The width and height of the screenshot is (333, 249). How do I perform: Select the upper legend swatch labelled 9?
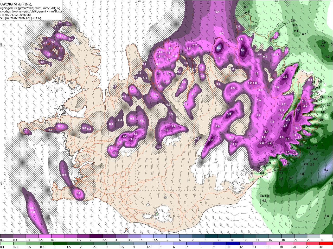[x=224, y=236]
